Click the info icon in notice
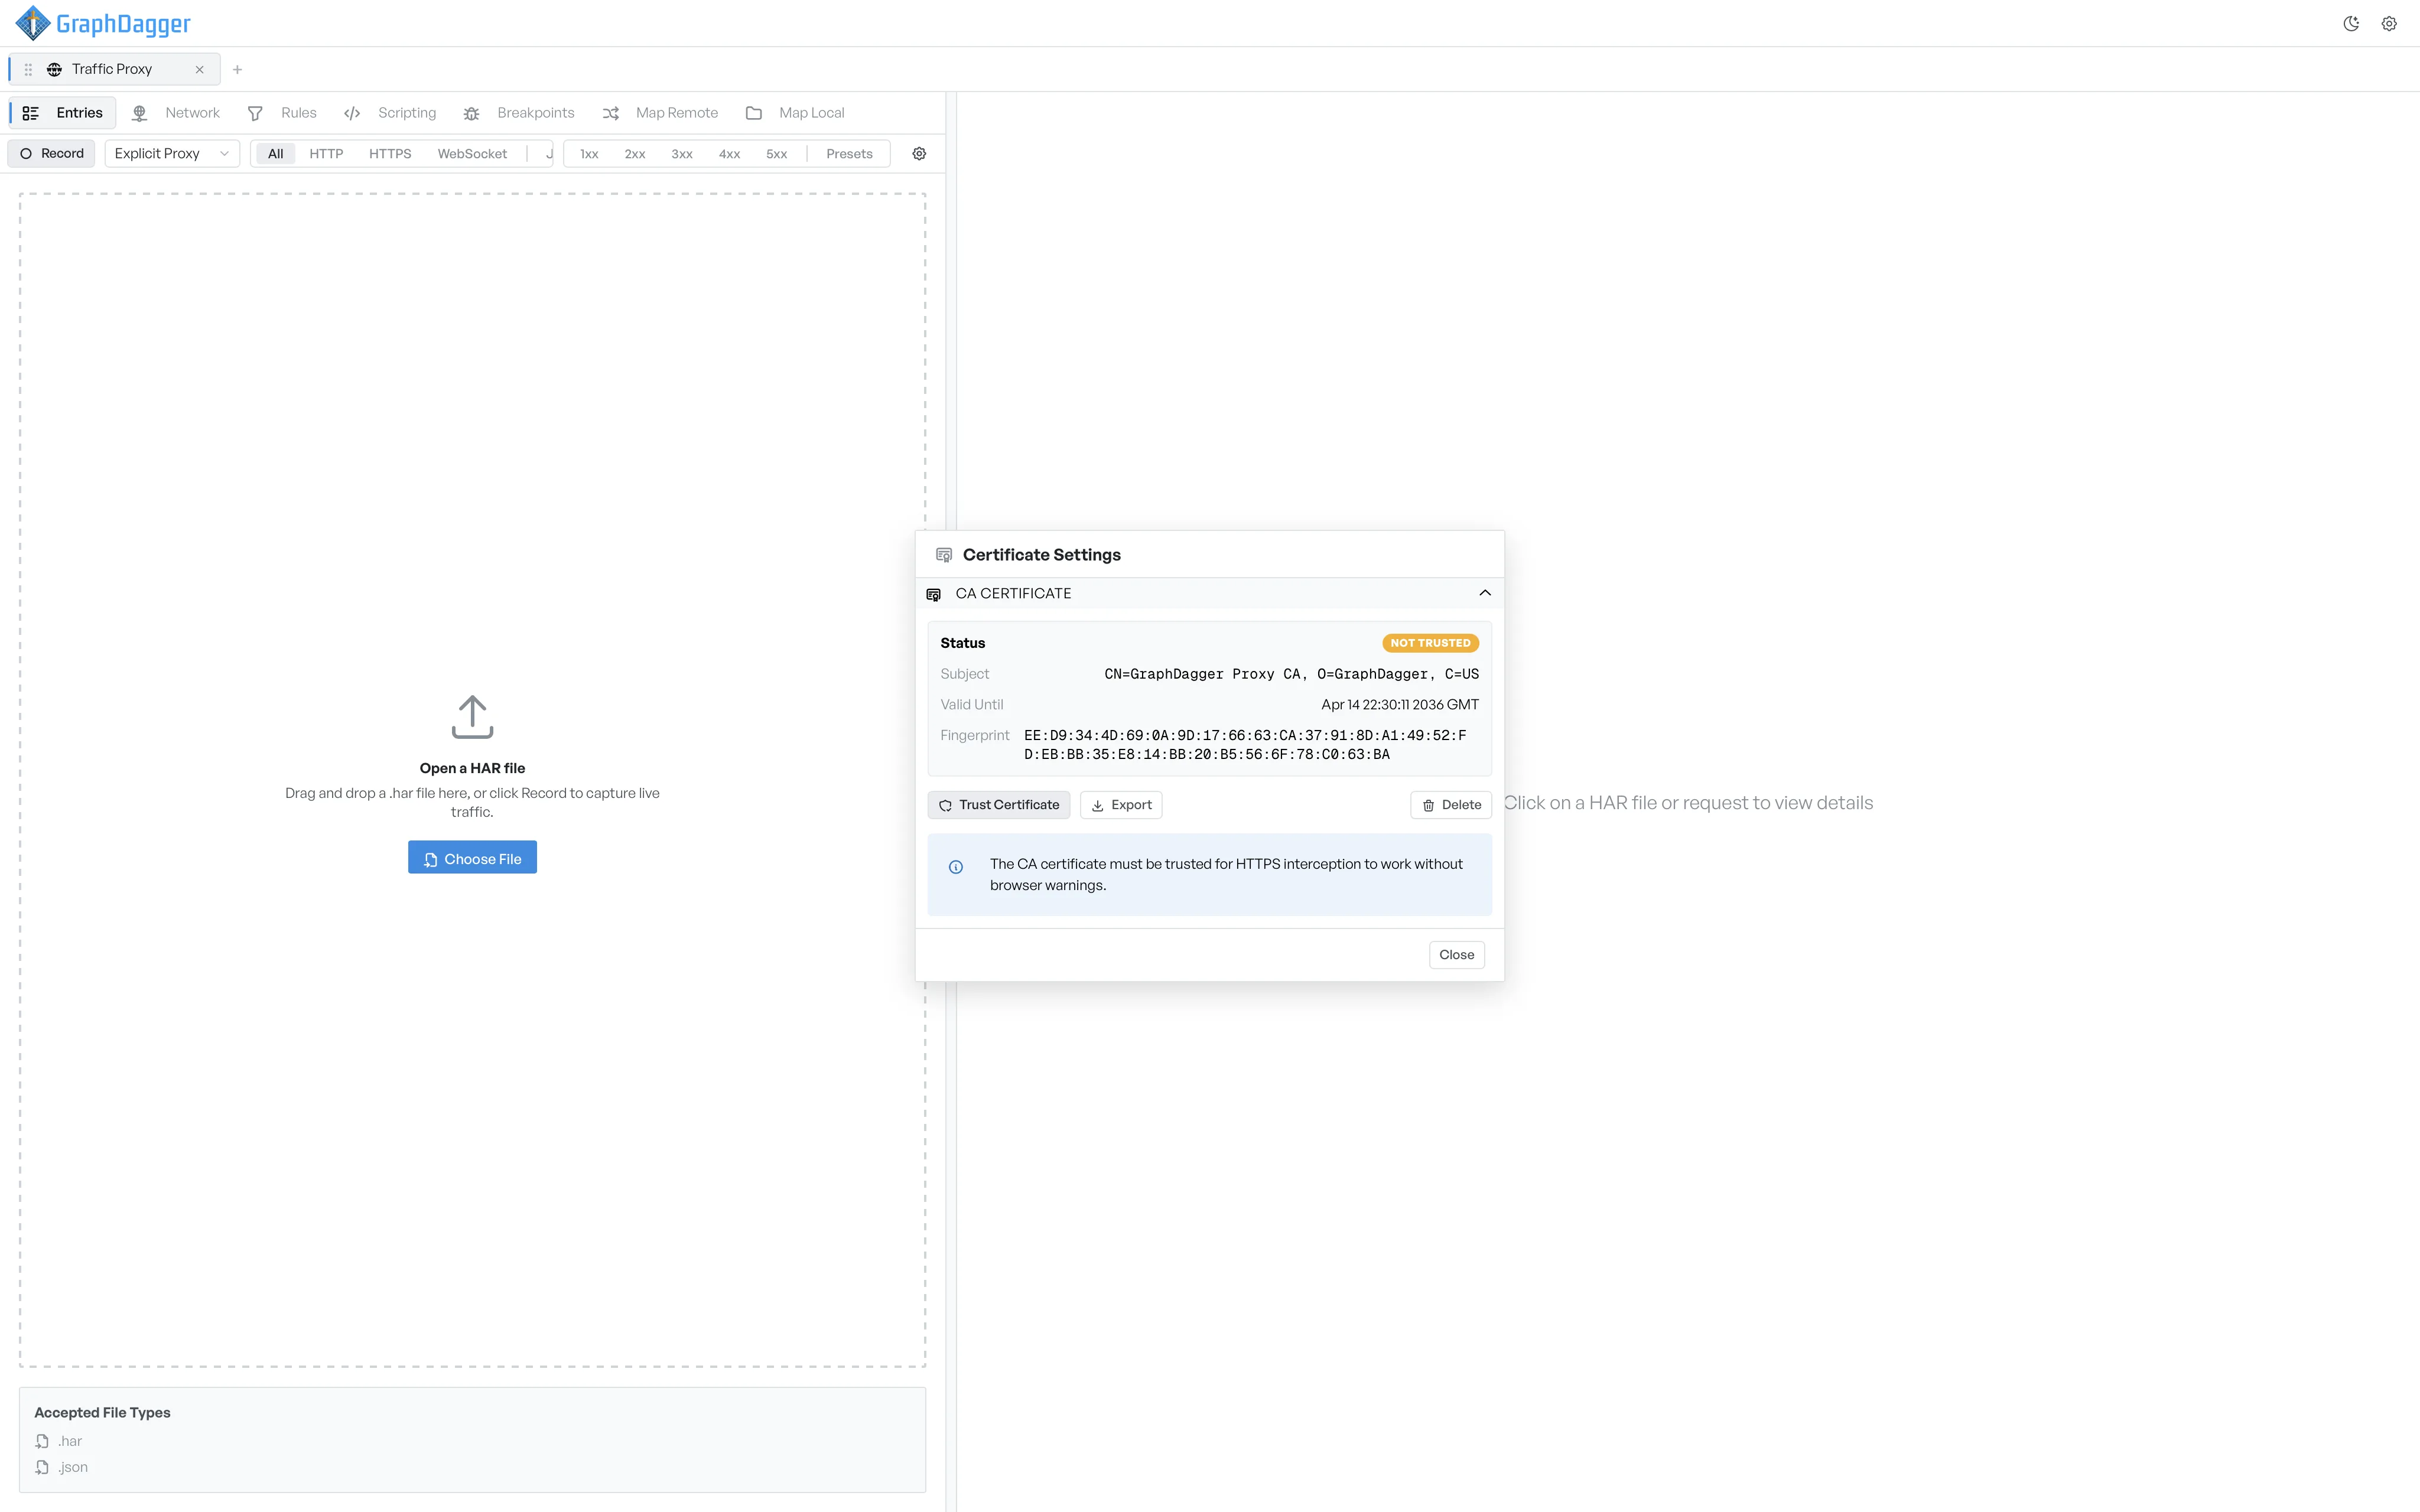Image resolution: width=2420 pixels, height=1512 pixels. click(956, 867)
